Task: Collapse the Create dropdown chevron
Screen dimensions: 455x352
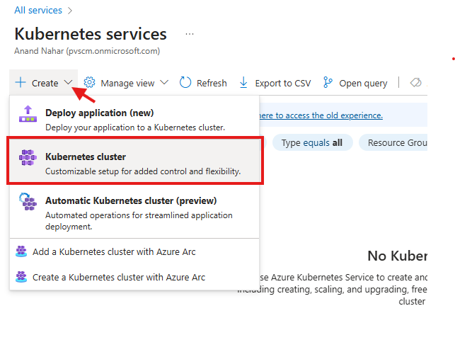Action: pyautogui.click(x=68, y=83)
